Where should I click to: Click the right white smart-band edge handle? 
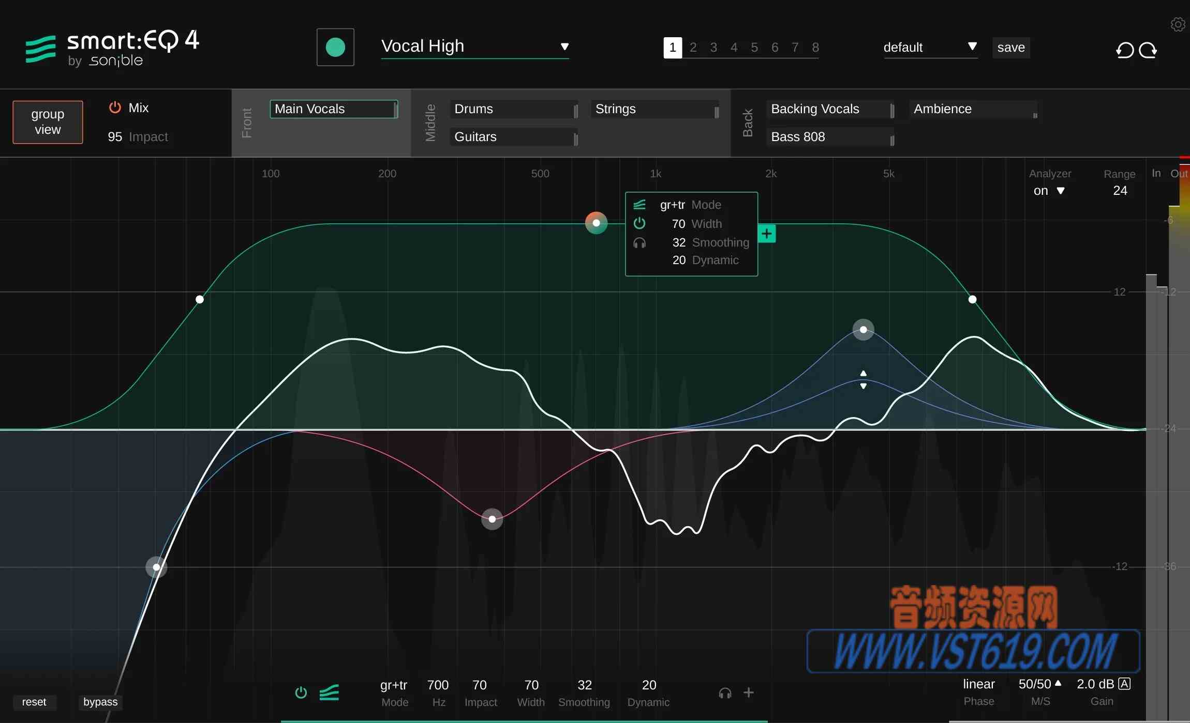coord(973,299)
